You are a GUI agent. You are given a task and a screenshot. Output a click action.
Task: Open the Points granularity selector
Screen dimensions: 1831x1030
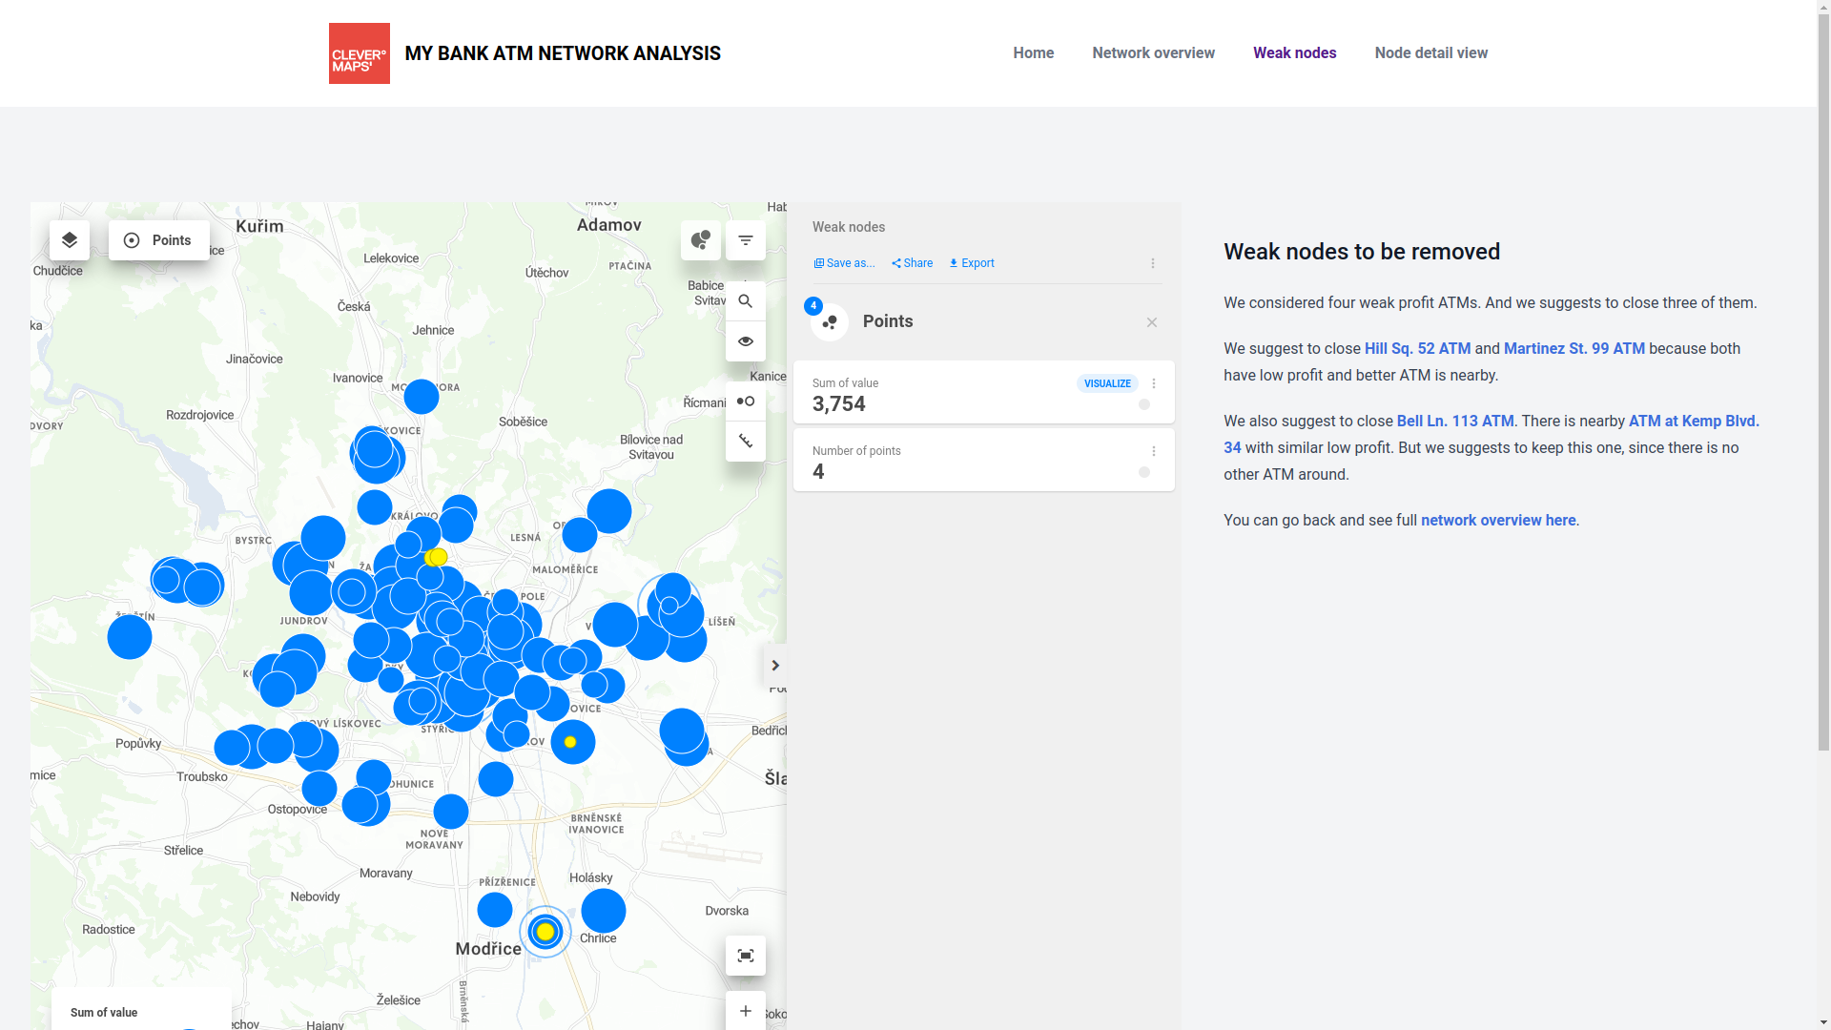[x=159, y=240]
